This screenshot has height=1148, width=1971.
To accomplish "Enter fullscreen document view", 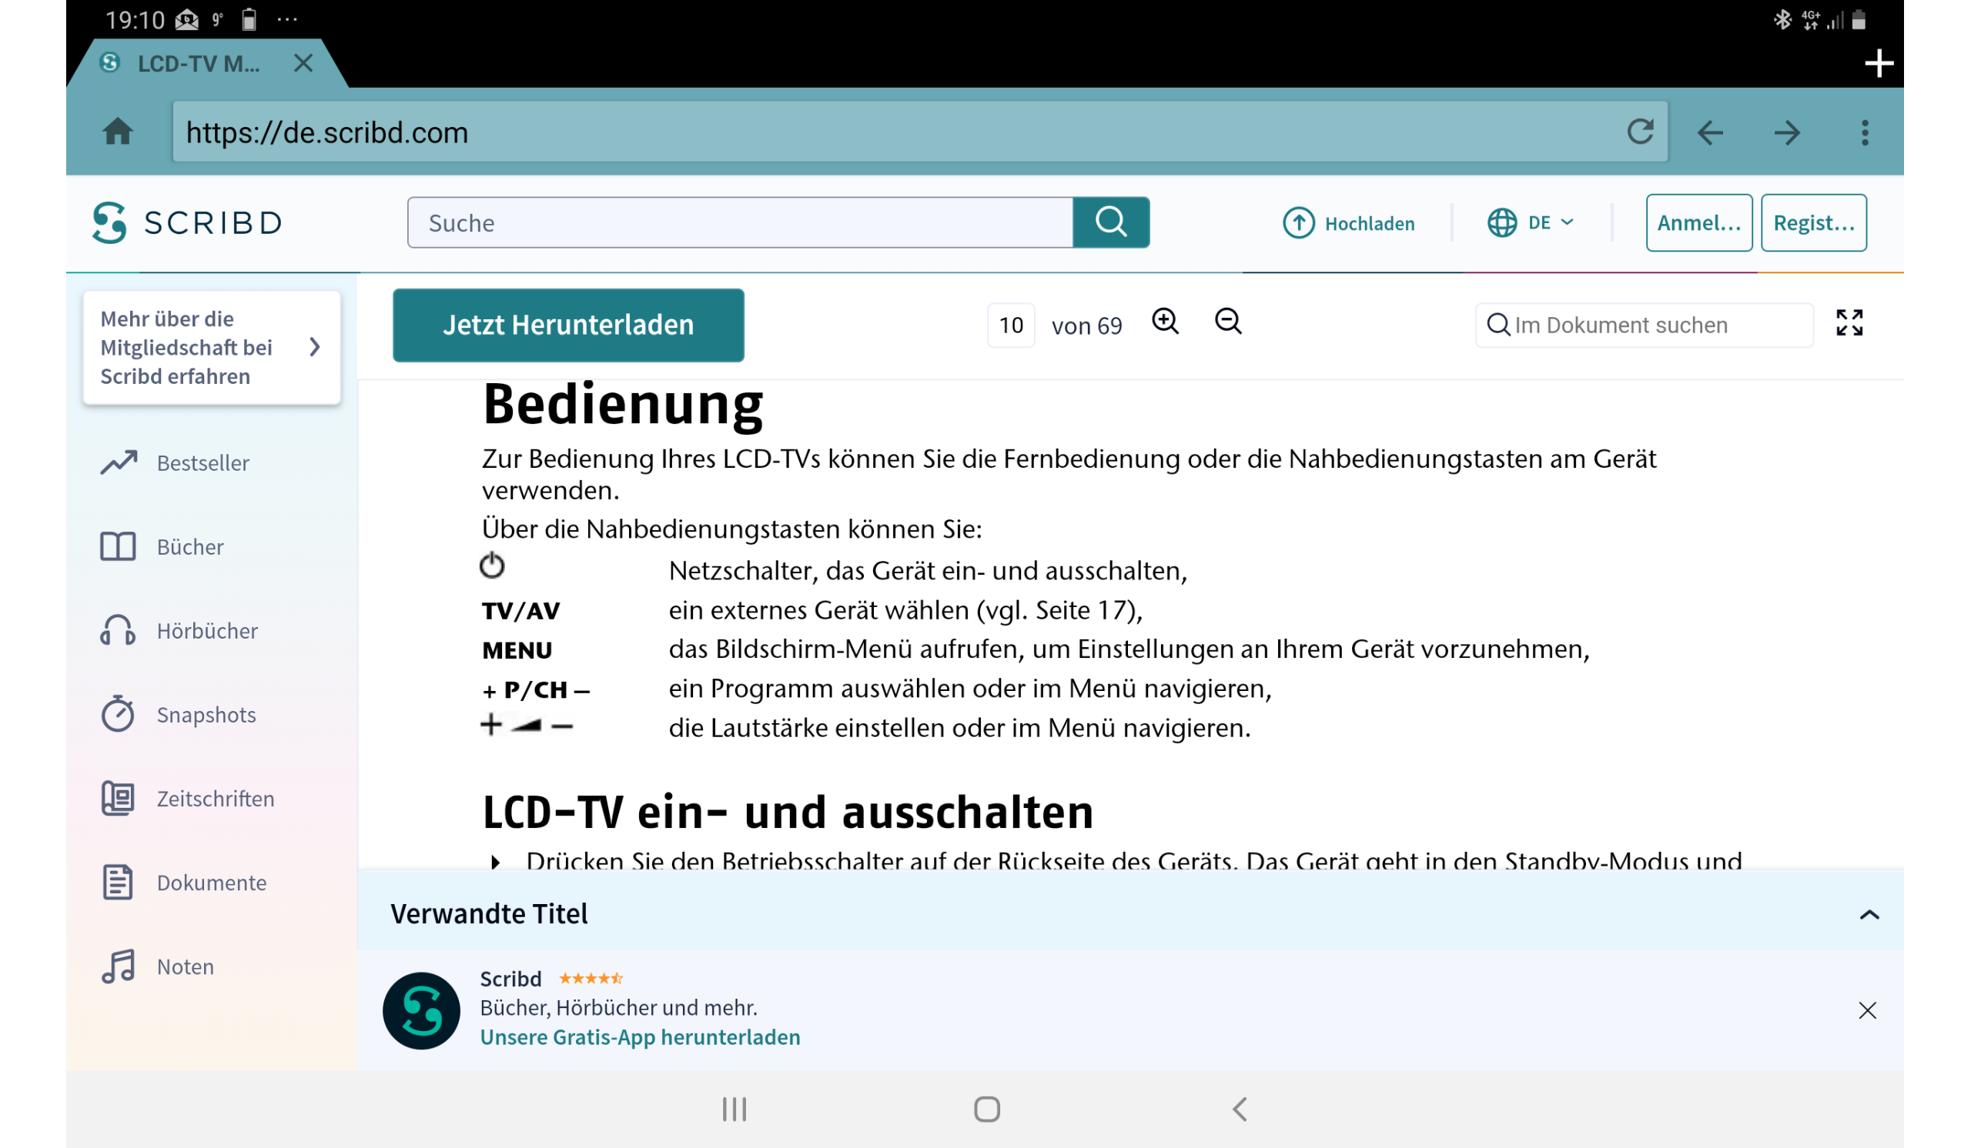I will pos(1851,323).
